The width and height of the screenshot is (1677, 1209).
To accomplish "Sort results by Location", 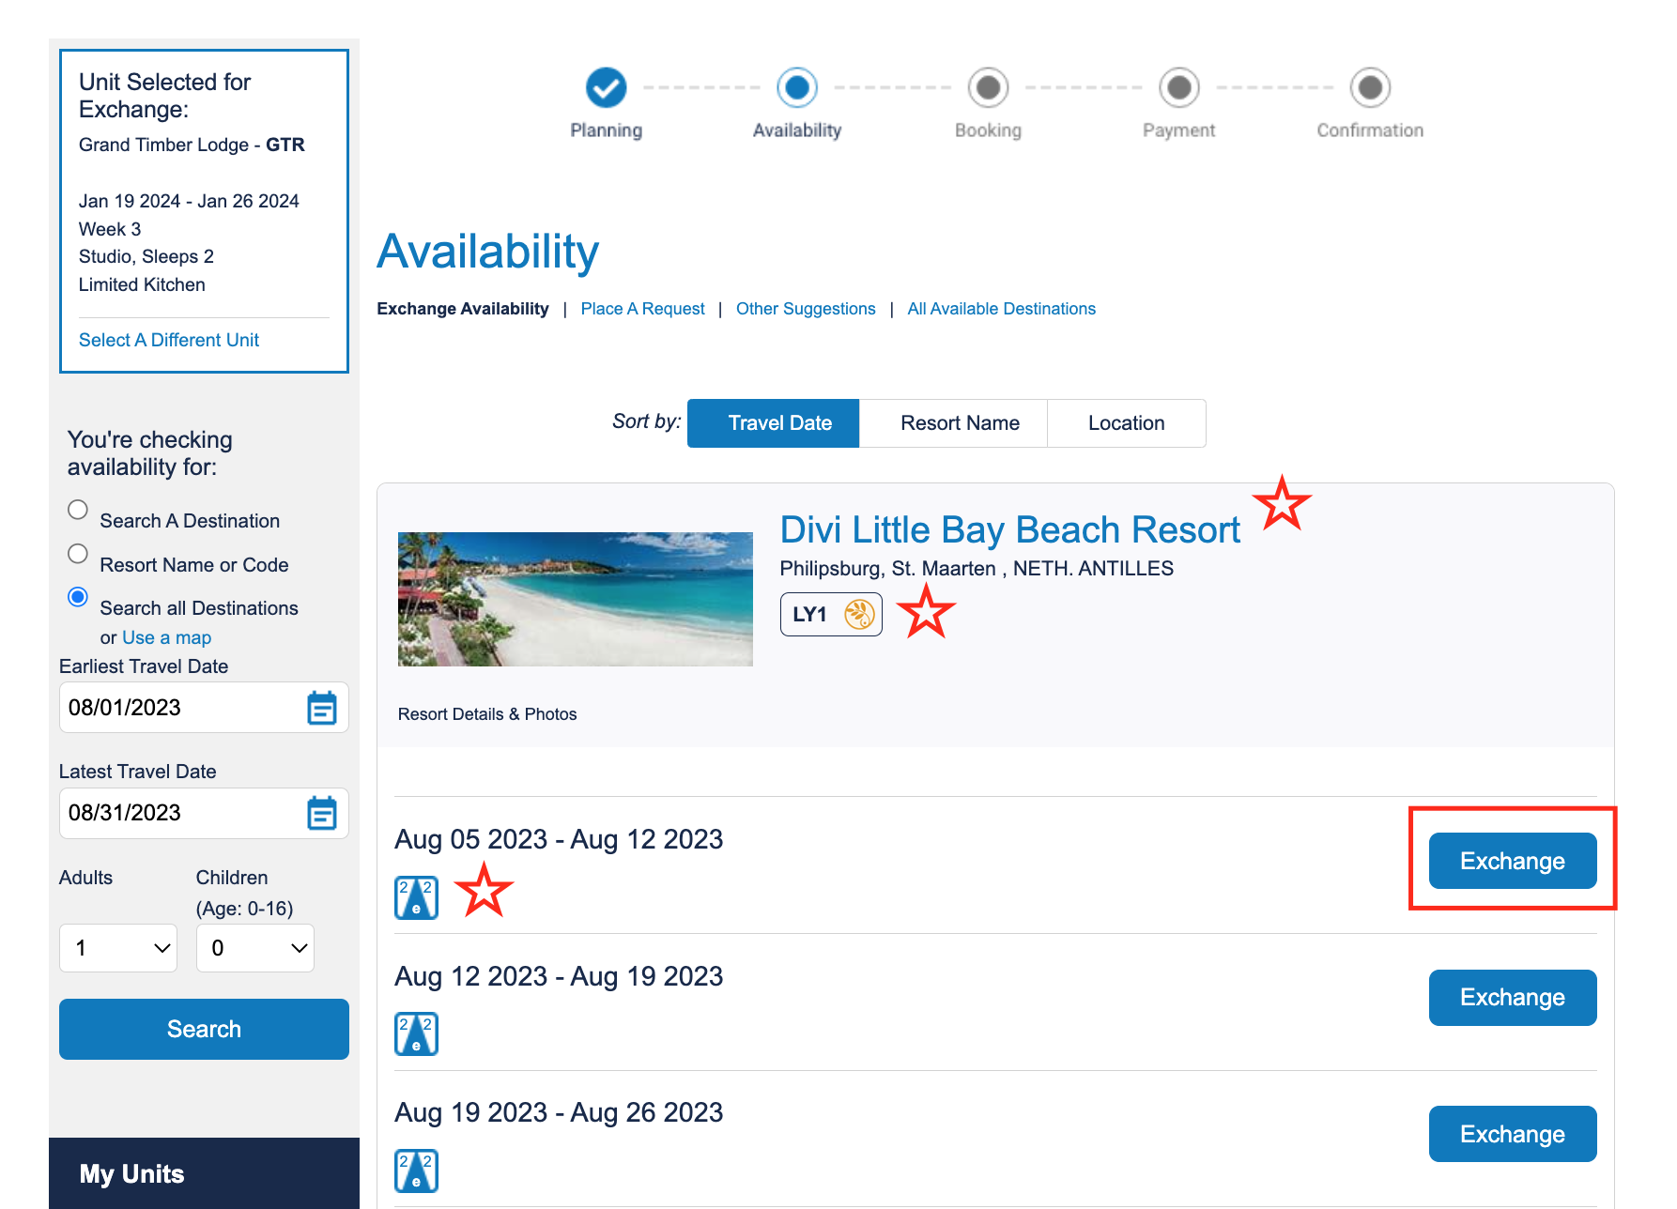I will [x=1127, y=423].
